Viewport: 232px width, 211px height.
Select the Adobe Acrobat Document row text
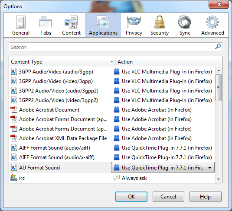(49, 110)
